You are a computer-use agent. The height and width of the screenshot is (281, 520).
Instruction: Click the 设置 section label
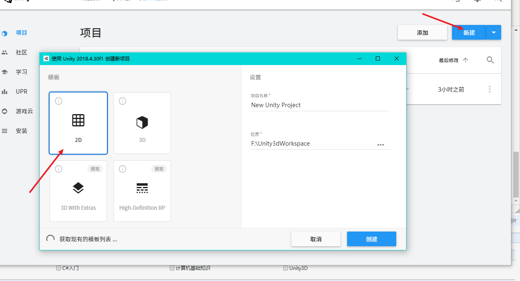point(255,77)
